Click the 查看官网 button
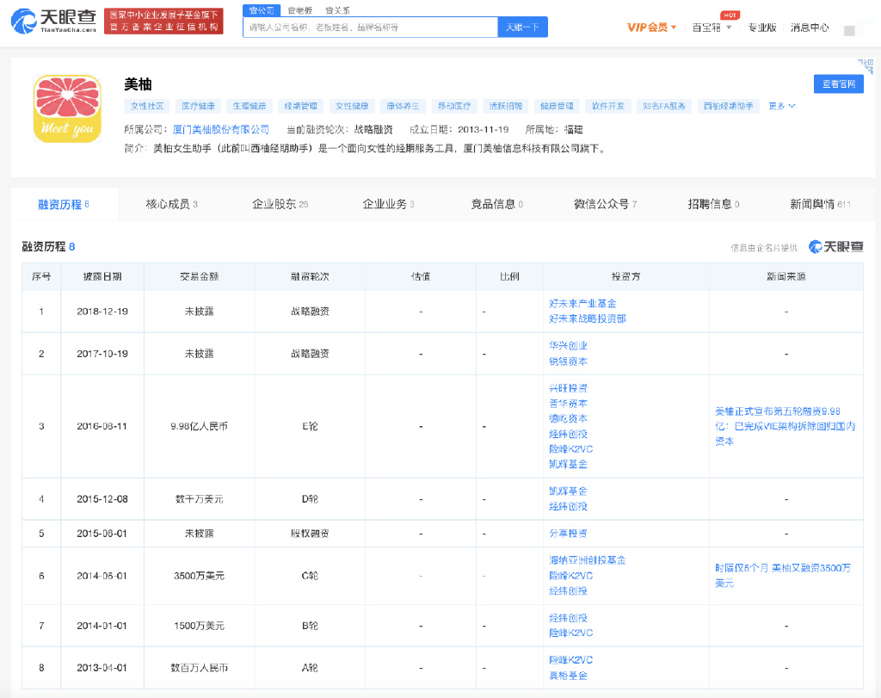 point(839,83)
